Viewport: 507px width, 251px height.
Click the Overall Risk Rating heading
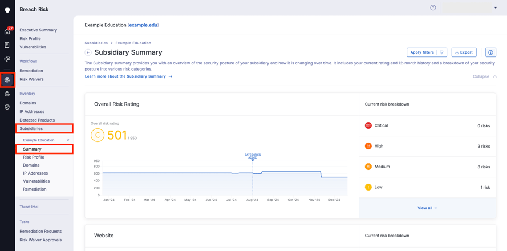[x=117, y=104]
